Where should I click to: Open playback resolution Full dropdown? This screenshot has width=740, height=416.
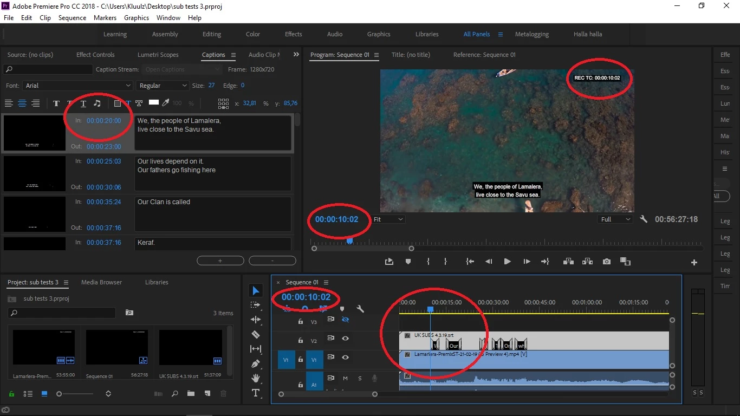(615, 219)
